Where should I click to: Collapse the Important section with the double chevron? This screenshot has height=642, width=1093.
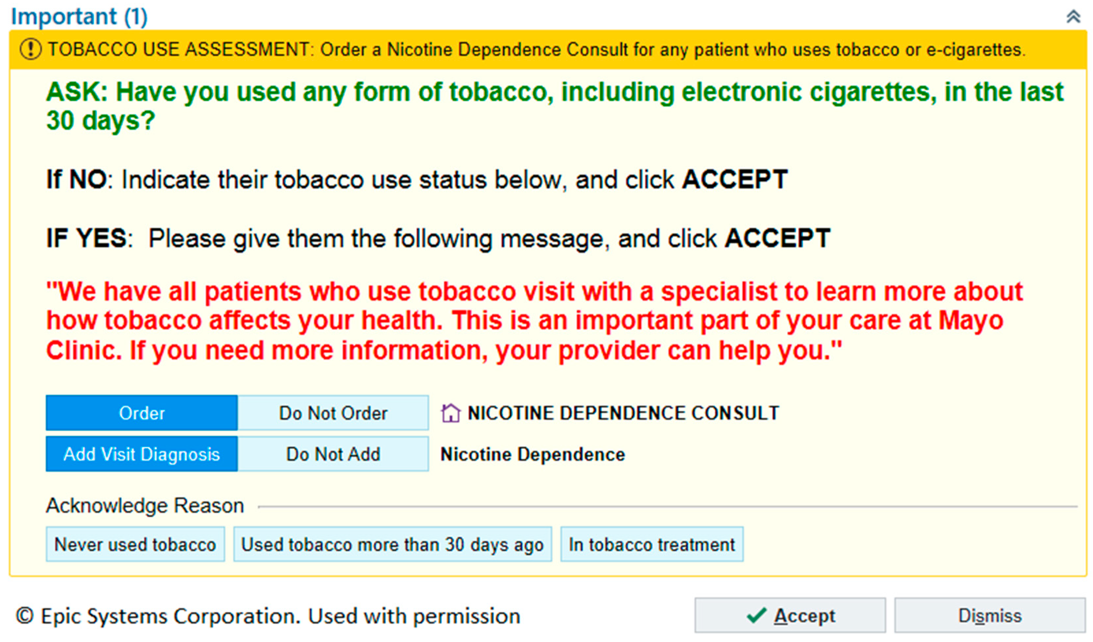pos(1073,16)
